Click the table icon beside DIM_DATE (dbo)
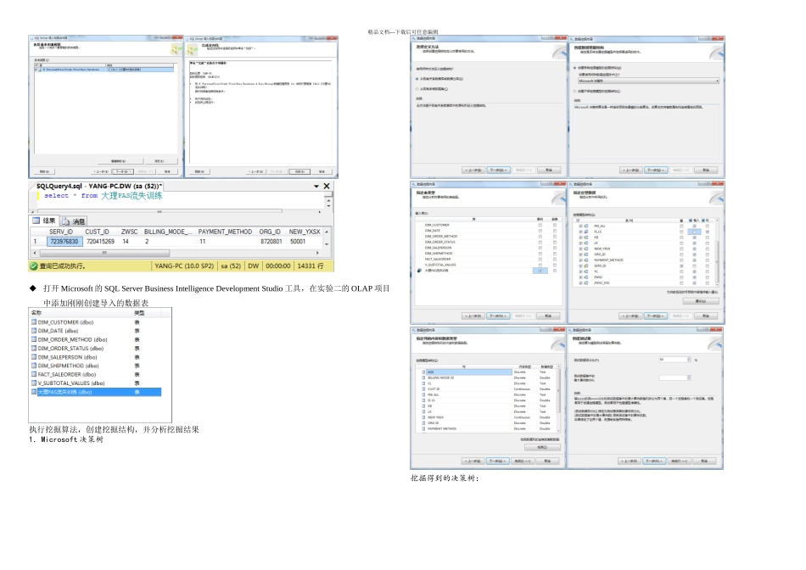This screenshot has width=806, height=570. pyautogui.click(x=34, y=331)
